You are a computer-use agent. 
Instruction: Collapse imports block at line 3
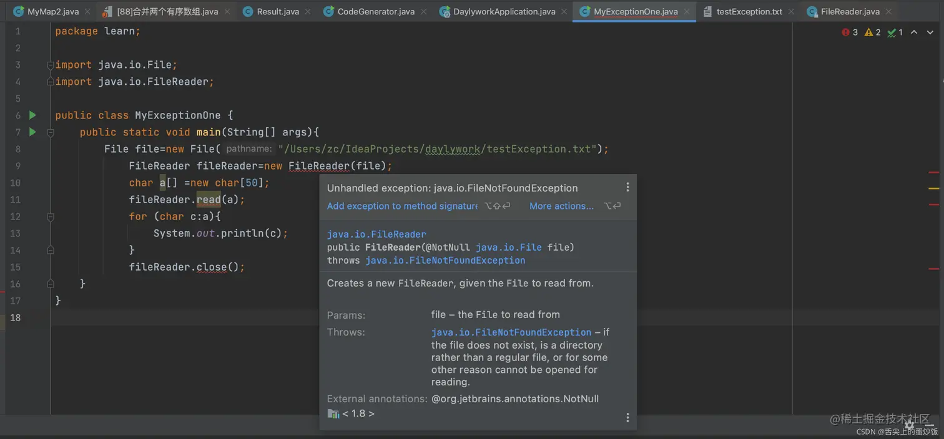click(x=51, y=65)
